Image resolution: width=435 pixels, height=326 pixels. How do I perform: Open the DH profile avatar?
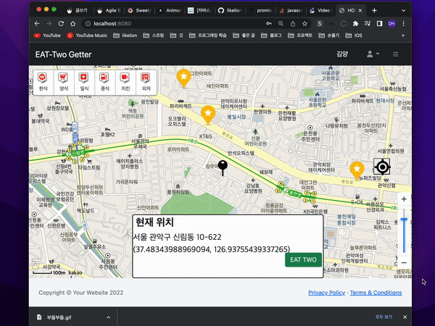391,24
